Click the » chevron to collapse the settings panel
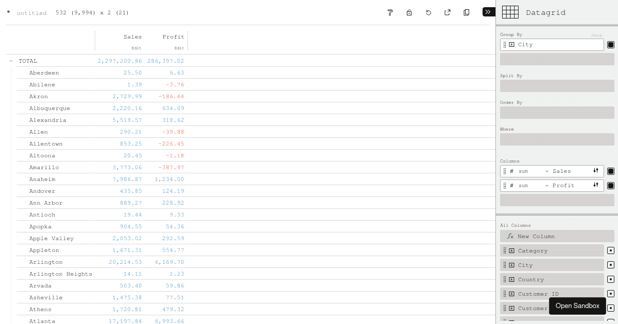618x324 pixels. 488,12
